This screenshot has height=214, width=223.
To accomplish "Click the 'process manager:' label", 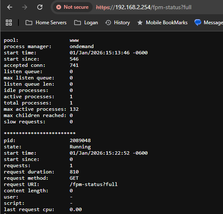I will click(x=28, y=46).
